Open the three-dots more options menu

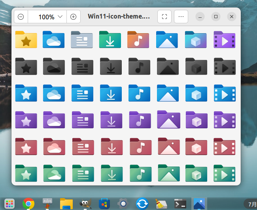pyautogui.click(x=181, y=17)
